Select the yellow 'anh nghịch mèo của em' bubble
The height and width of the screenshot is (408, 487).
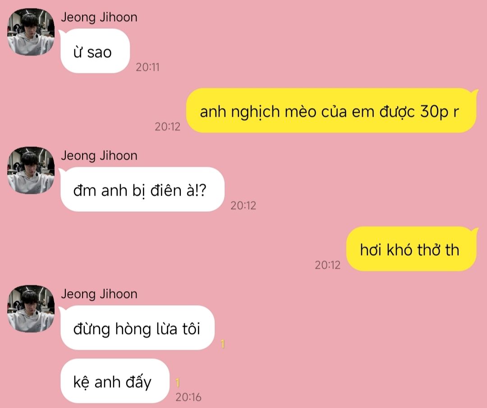(331, 110)
